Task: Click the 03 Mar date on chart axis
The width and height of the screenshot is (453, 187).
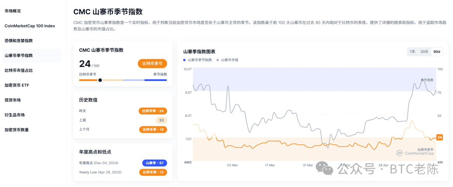Action: tap(232, 165)
